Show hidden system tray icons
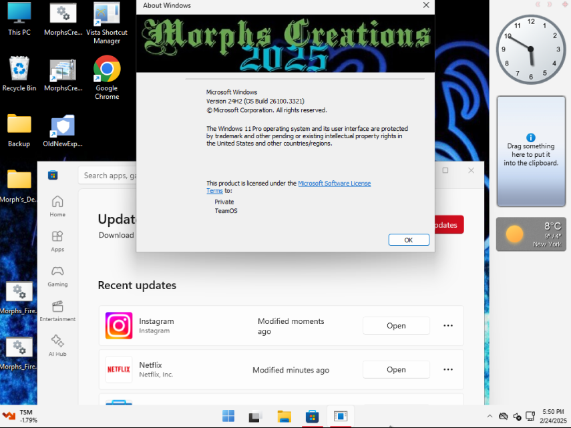Viewport: 571px width, 428px height. point(490,417)
